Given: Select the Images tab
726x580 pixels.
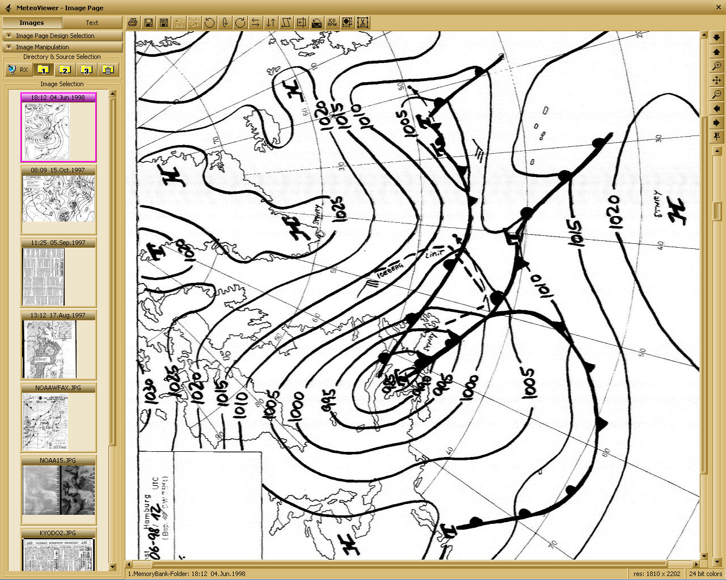Looking at the screenshot, I should pyautogui.click(x=32, y=23).
